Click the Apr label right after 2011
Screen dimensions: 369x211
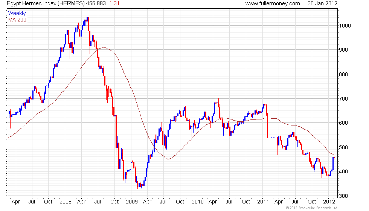pyautogui.click(x=279, y=202)
